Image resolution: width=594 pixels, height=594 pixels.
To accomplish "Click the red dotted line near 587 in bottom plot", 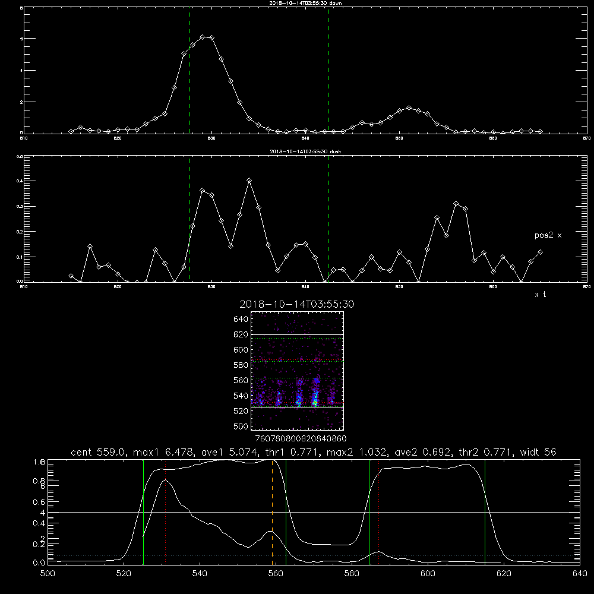I will [378, 512].
